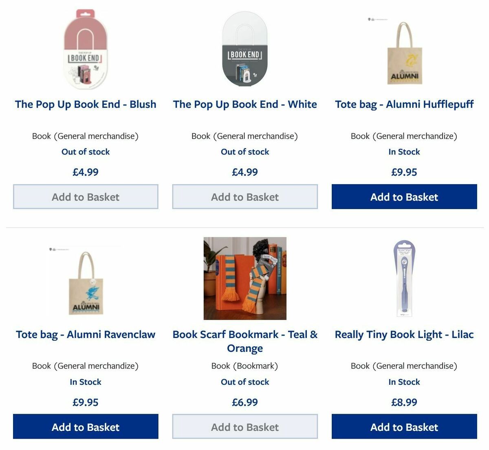Open the Book Scarf Bookmark product photo
Image resolution: width=489 pixels, height=450 pixels.
[x=244, y=278]
